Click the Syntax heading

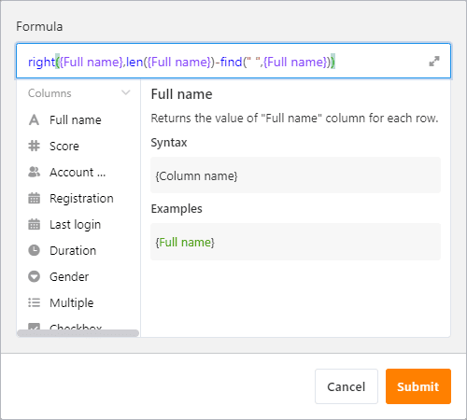(x=169, y=143)
